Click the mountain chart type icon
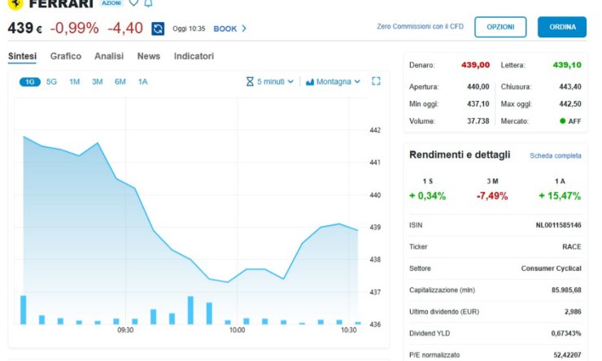The height and width of the screenshot is (361, 602). (x=310, y=82)
